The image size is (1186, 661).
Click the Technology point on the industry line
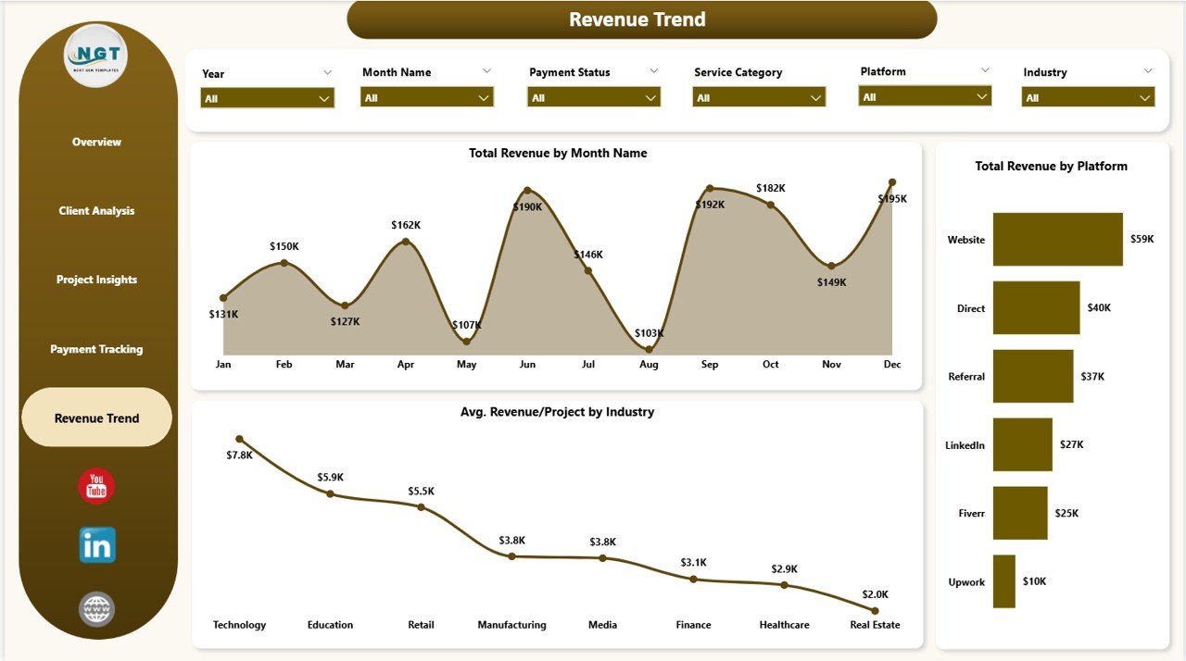pyautogui.click(x=239, y=439)
